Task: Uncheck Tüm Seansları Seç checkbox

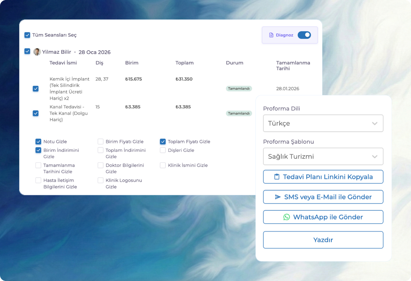Action: [x=27, y=35]
